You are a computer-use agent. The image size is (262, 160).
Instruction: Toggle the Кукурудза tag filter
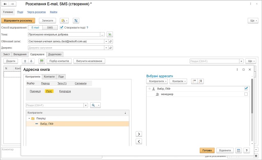[x=65, y=91]
